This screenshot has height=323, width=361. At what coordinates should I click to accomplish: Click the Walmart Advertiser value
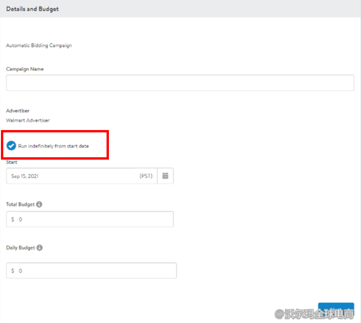pyautogui.click(x=28, y=120)
